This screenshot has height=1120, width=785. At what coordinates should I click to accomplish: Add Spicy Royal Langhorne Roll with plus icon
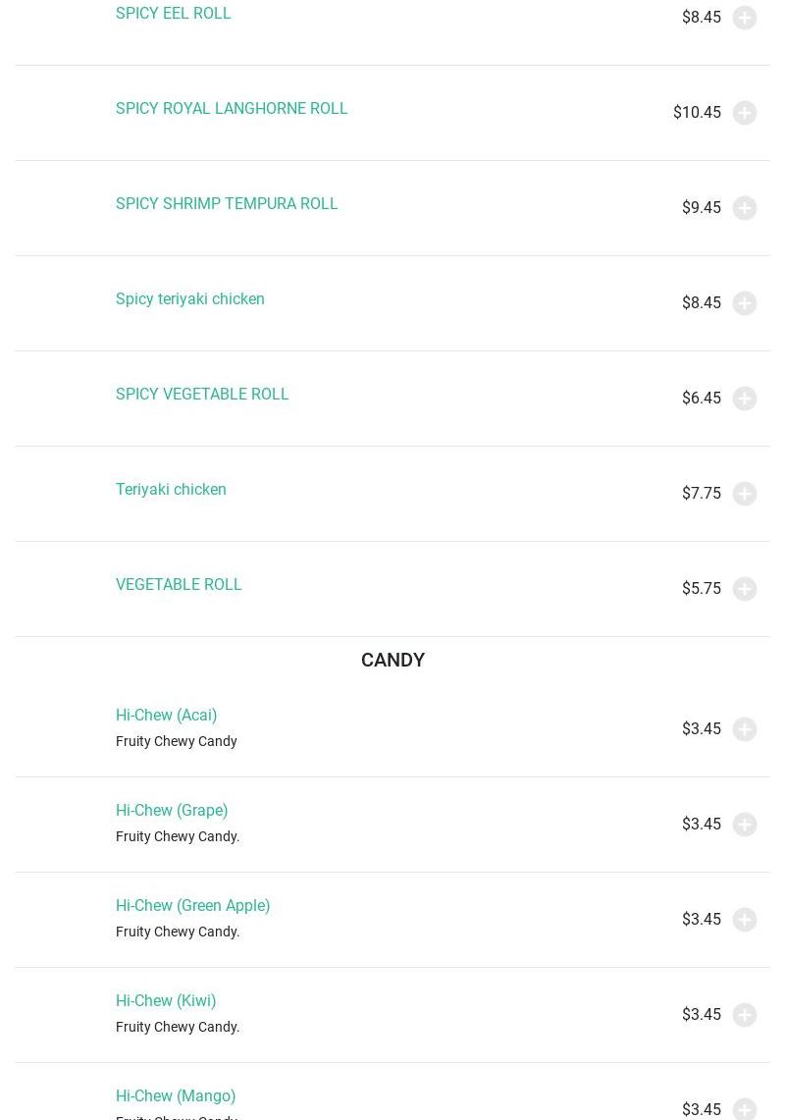pyautogui.click(x=745, y=113)
